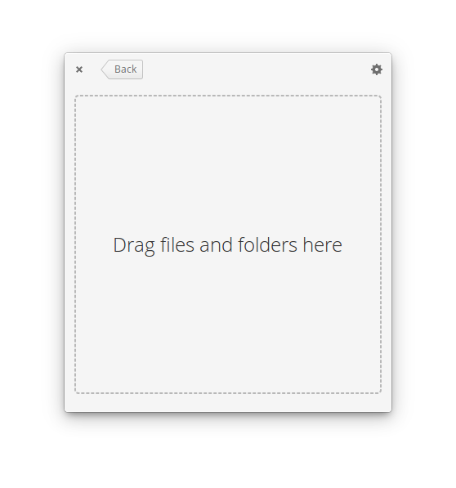Image resolution: width=456 pixels, height=488 pixels.
Task: Click the word 'Back' in the header
Action: (x=125, y=69)
